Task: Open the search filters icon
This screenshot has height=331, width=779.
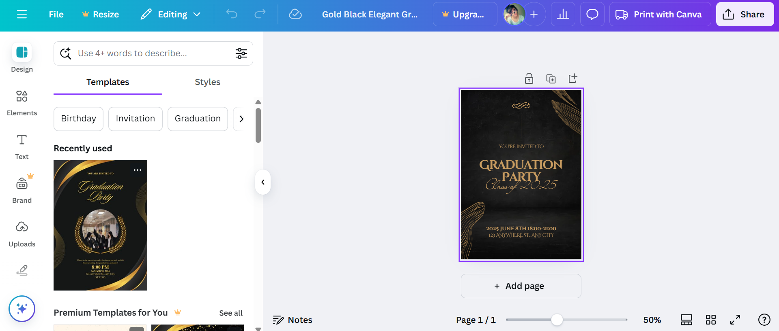Action: click(241, 53)
